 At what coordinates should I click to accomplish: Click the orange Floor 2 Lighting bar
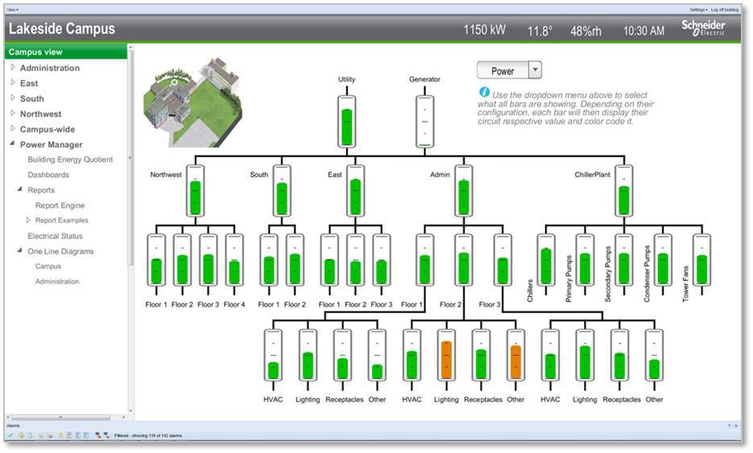pyautogui.click(x=445, y=354)
